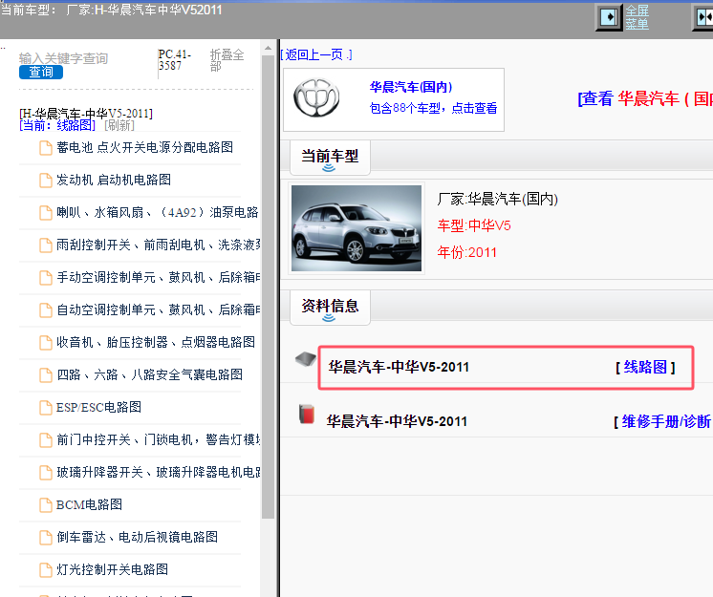Viewport: 713px width, 597px height.
Task: Click 折叠全部 to collapse all items
Action: pyautogui.click(x=227, y=60)
